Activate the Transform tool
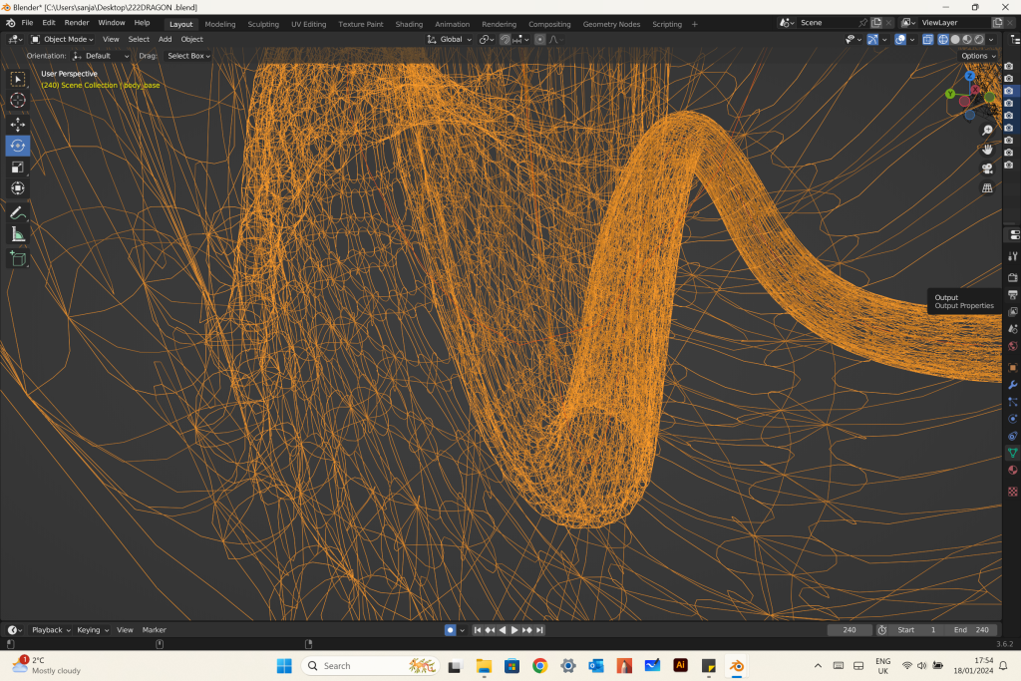Viewport: 1021px width, 681px height. click(x=18, y=188)
